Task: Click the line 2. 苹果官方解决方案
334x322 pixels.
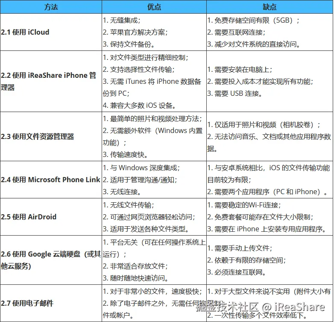Action: 135,32
